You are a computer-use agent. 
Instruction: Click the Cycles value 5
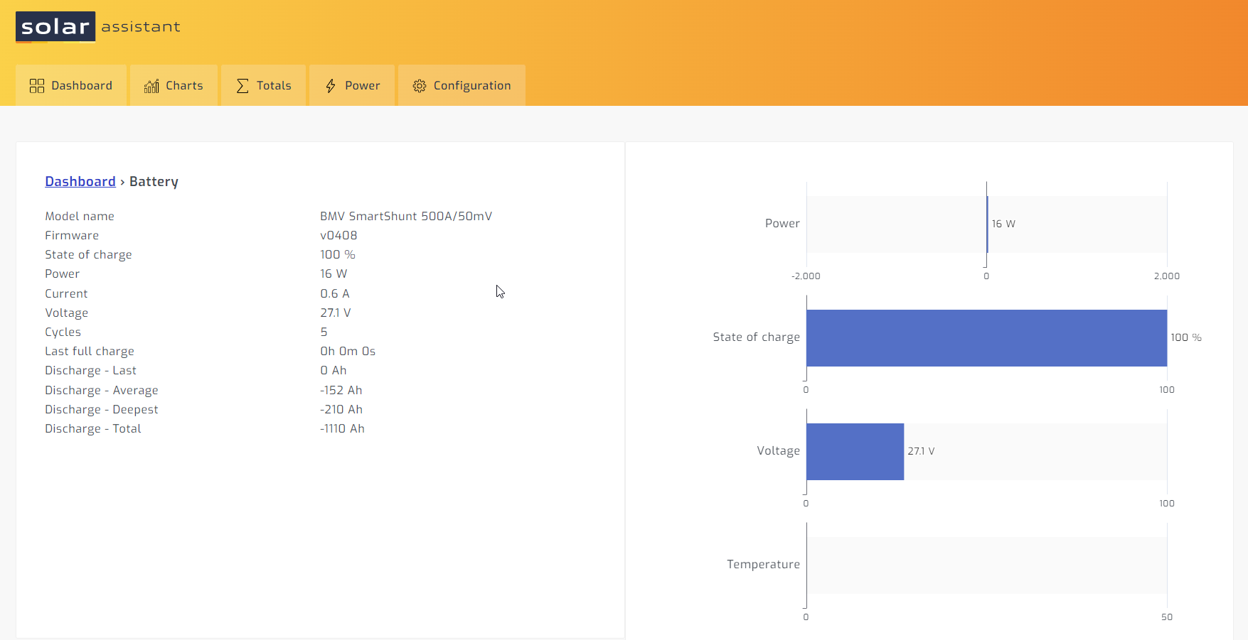[x=324, y=332]
